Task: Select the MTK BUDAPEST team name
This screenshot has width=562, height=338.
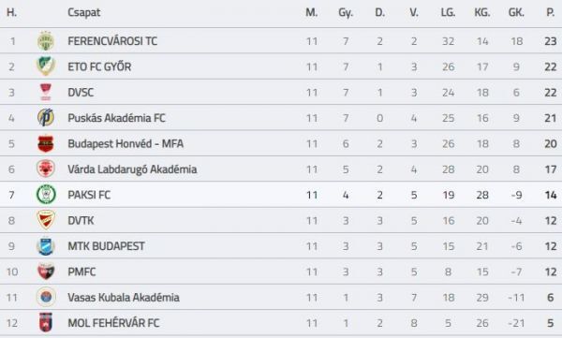Action: tap(106, 246)
